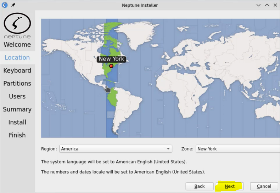
Task: Select the Finish step in sidebar
Action: click(17, 135)
